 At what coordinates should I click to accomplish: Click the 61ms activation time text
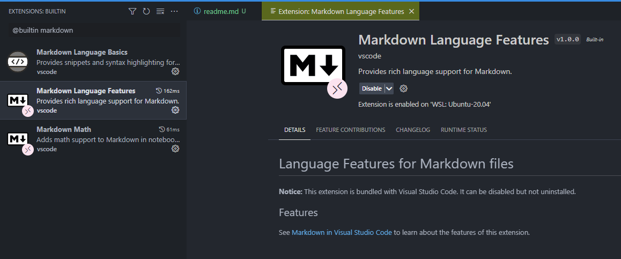pyautogui.click(x=173, y=130)
